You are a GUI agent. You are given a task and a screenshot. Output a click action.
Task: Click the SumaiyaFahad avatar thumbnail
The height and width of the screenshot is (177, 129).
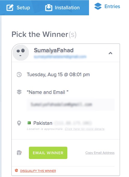[x=20, y=52]
